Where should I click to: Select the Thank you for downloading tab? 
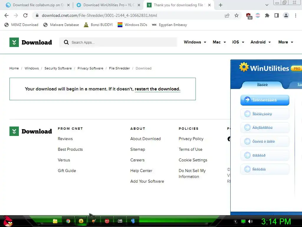click(178, 5)
